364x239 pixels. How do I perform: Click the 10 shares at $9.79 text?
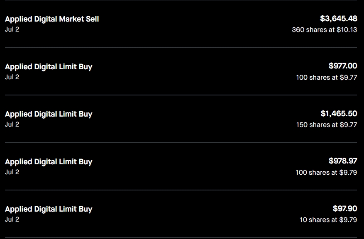point(328,219)
